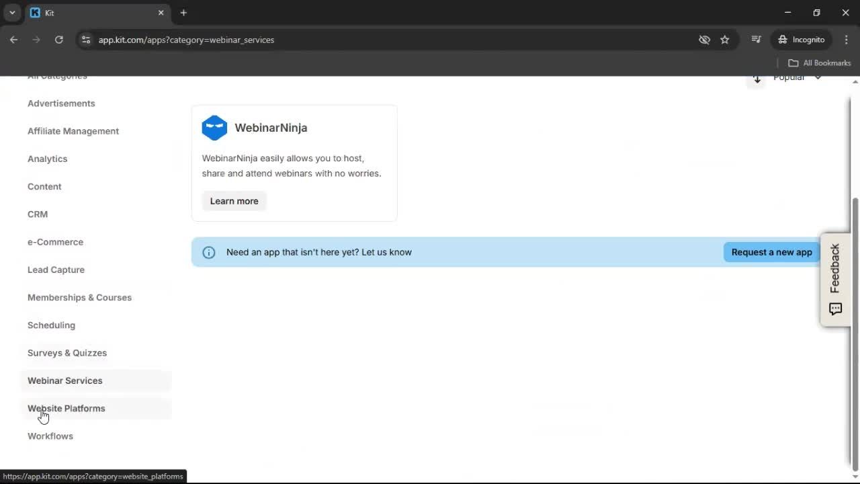Click the sort arrow icon beside Popular
The image size is (860, 484).
757,78
